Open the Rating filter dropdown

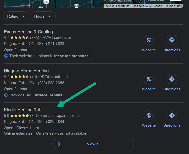16,16
